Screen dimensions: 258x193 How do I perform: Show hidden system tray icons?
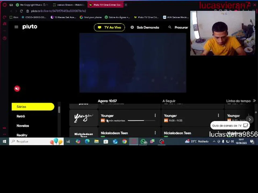(214, 142)
